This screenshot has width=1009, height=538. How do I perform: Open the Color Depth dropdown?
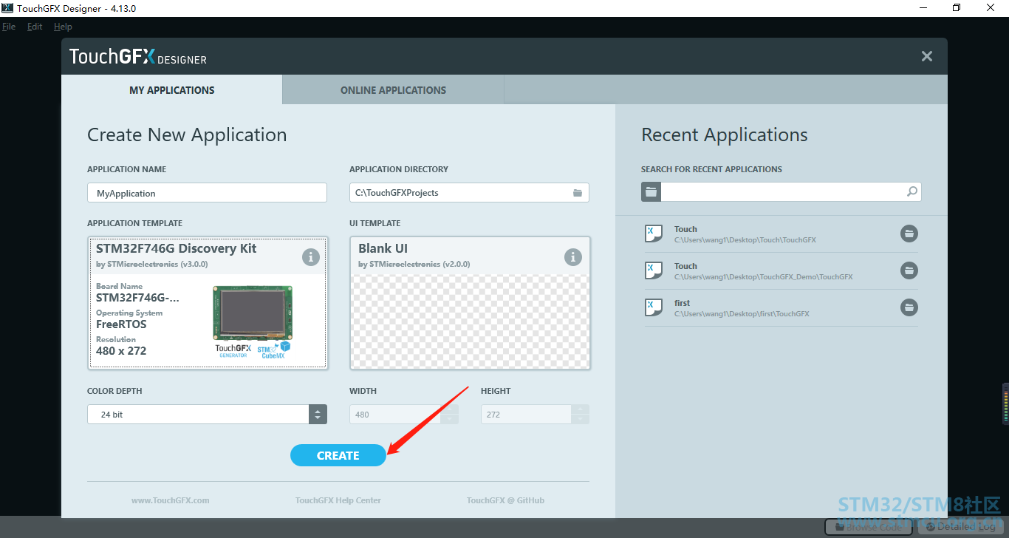coord(207,415)
